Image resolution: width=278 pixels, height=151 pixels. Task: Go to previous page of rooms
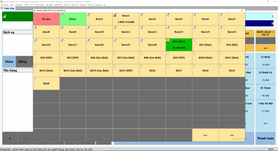pos(205,135)
